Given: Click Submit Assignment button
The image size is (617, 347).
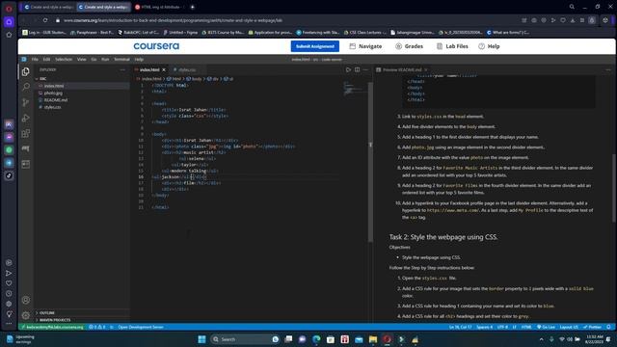Looking at the screenshot, I should 315,46.
